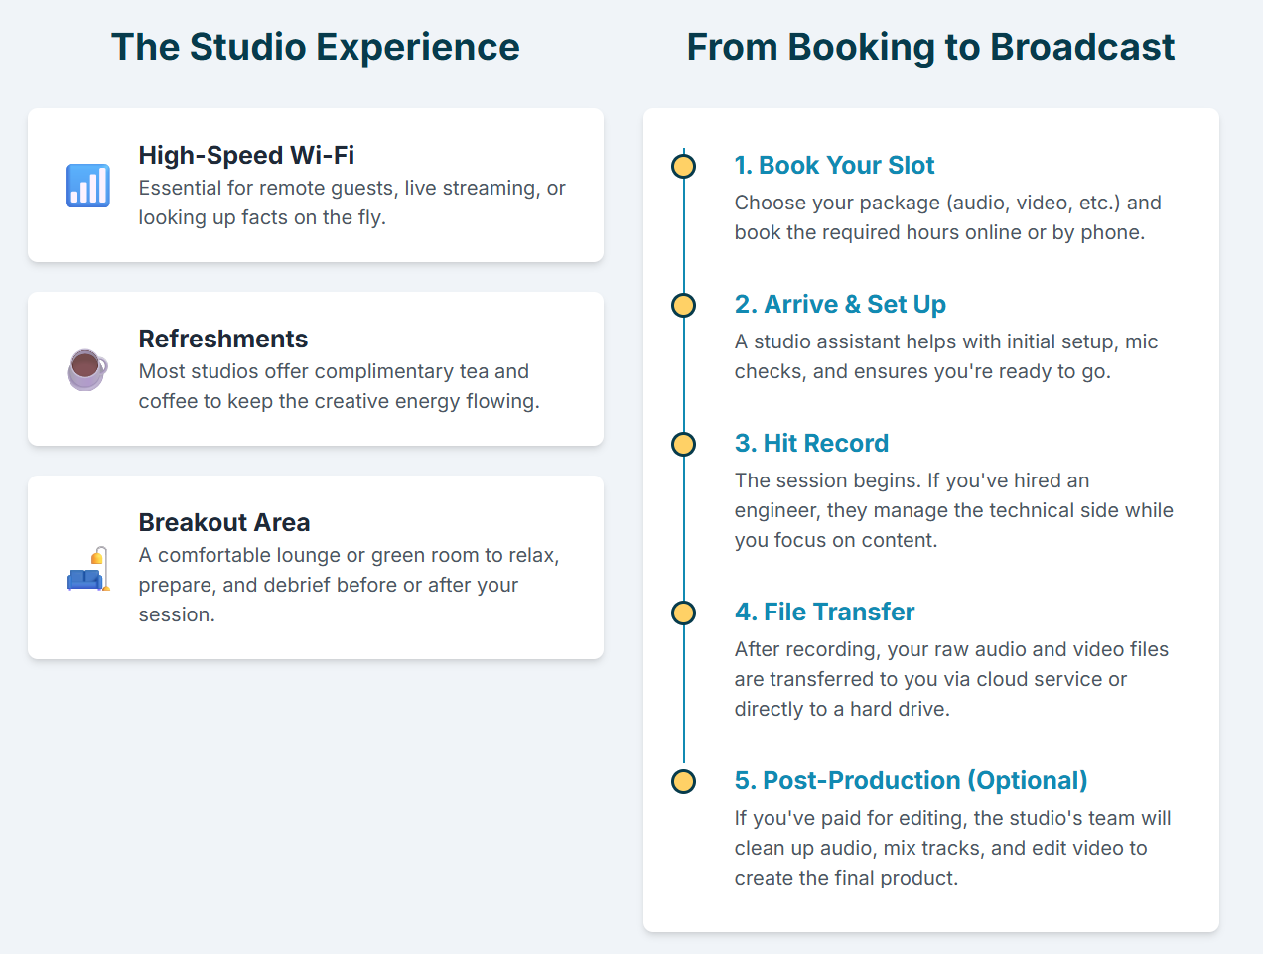Click the coffee cup Refreshments icon
1263x954 pixels.
click(x=87, y=369)
